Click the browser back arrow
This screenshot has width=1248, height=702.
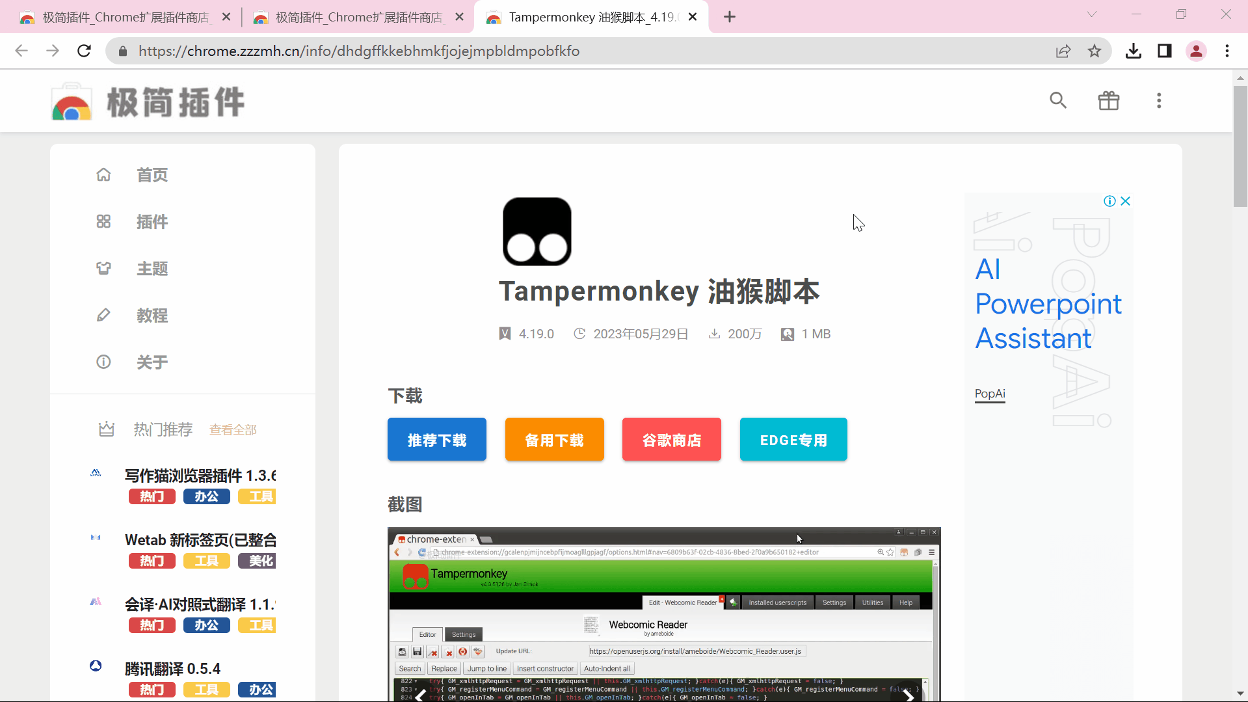21,51
